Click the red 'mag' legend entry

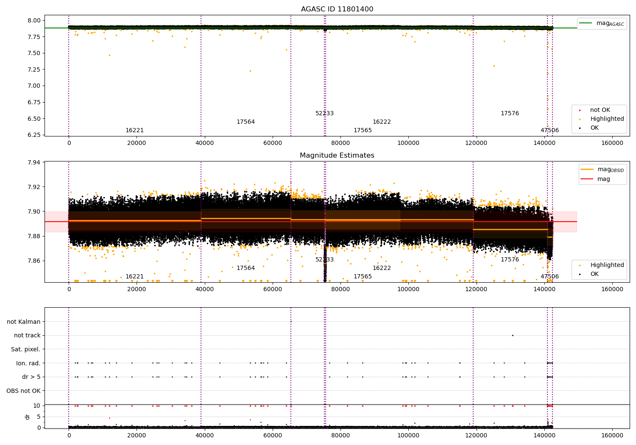coord(595,179)
